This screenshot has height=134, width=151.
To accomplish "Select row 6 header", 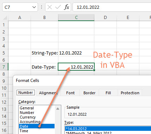I will [x=4, y=60].
